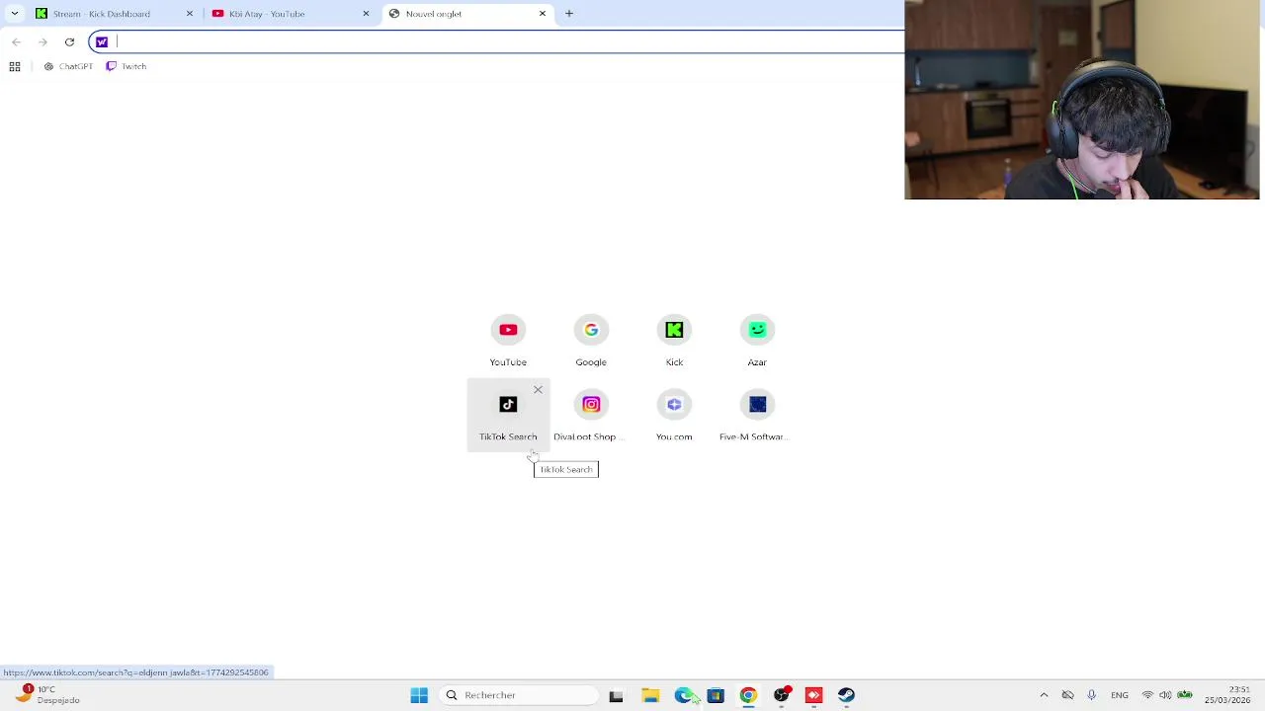The image size is (1265, 711).
Task: Open the Google shortcut tile
Action: (x=591, y=342)
